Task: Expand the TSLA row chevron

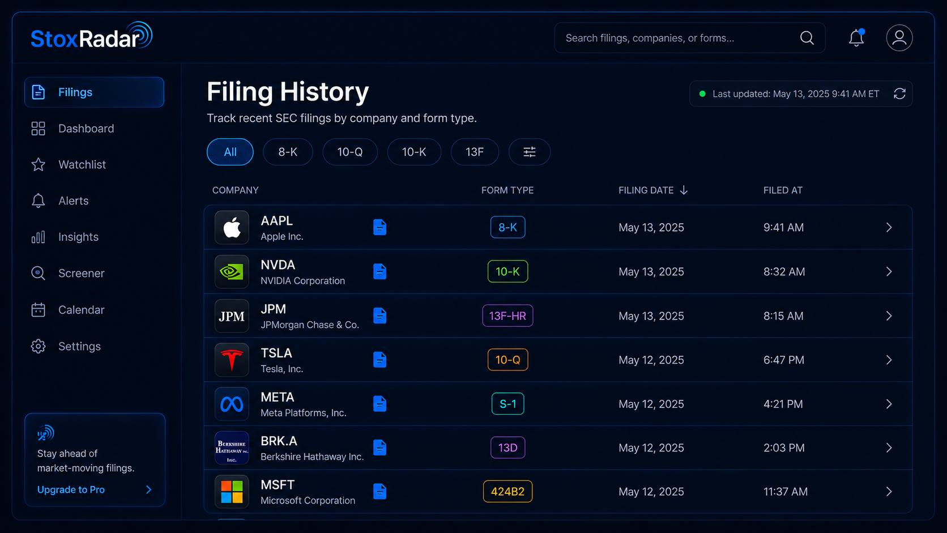Action: click(889, 360)
